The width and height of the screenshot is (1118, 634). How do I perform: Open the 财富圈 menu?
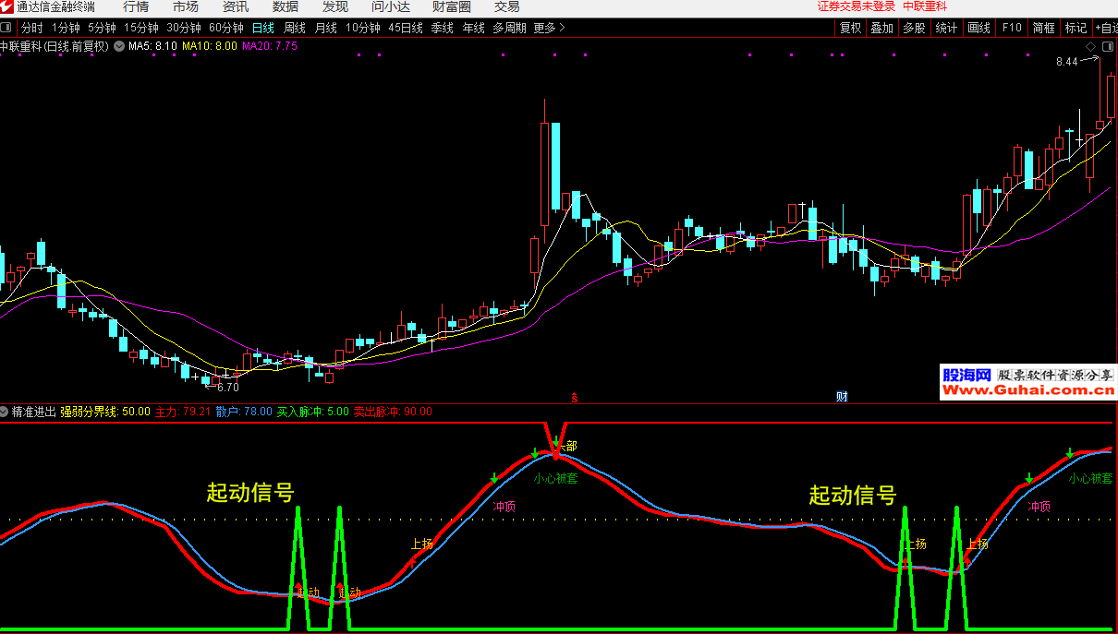tap(451, 6)
